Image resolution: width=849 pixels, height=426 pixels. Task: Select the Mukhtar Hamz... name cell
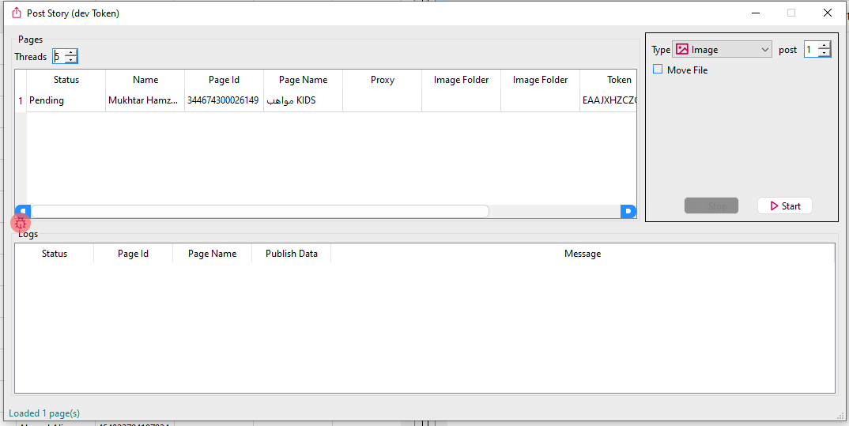coord(145,100)
